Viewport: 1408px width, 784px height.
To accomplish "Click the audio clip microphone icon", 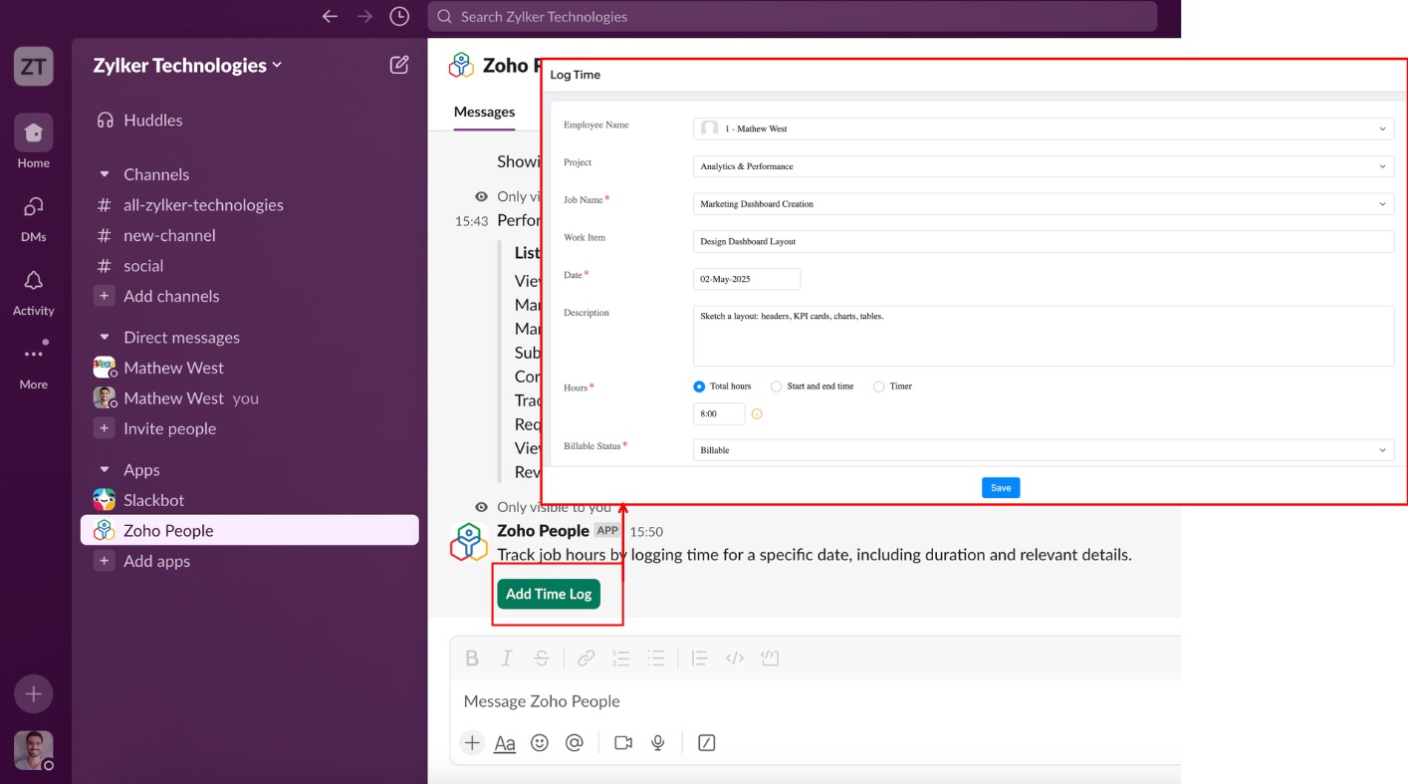I will coord(657,742).
